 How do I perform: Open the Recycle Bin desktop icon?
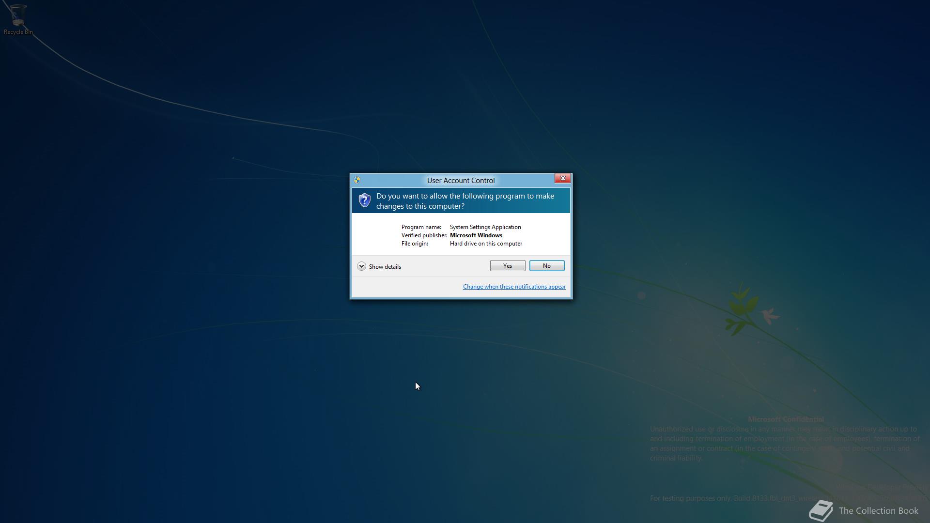(x=18, y=15)
